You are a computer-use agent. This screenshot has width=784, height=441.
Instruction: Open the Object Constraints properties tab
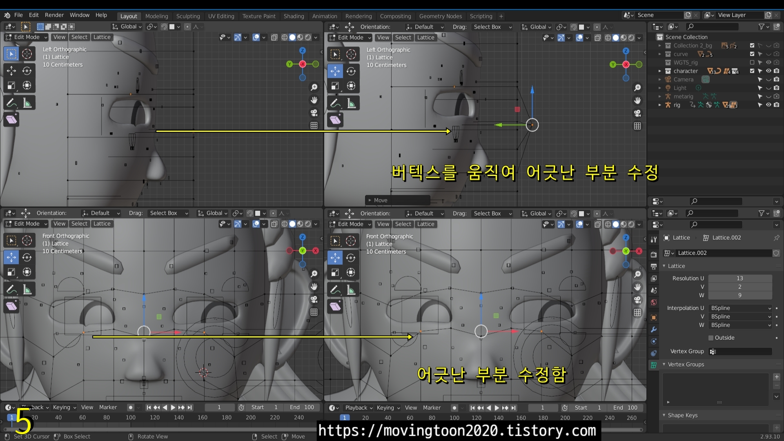654,353
